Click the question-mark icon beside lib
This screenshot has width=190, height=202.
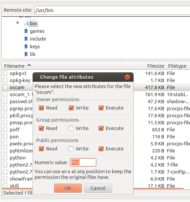pos(26,54)
